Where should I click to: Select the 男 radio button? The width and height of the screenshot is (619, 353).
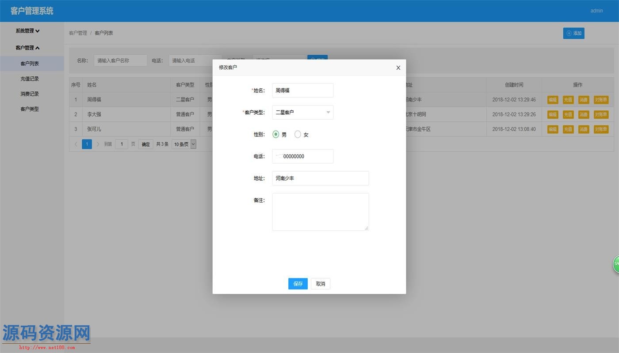(276, 134)
